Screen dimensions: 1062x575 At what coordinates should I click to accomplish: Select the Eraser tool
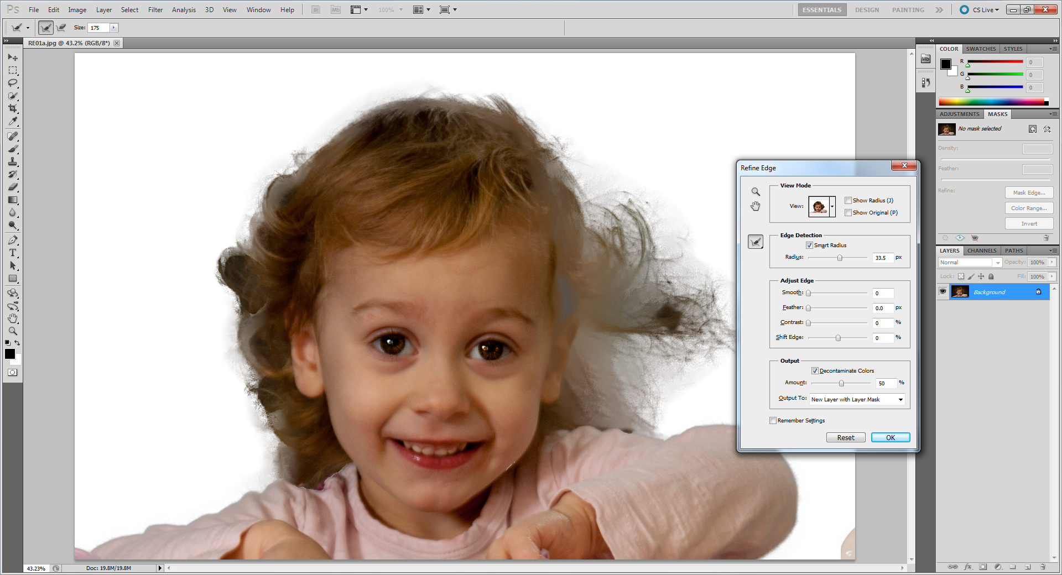tap(13, 187)
